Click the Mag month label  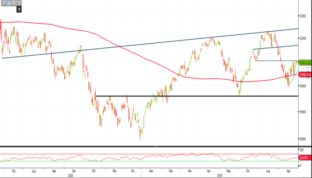228,171
